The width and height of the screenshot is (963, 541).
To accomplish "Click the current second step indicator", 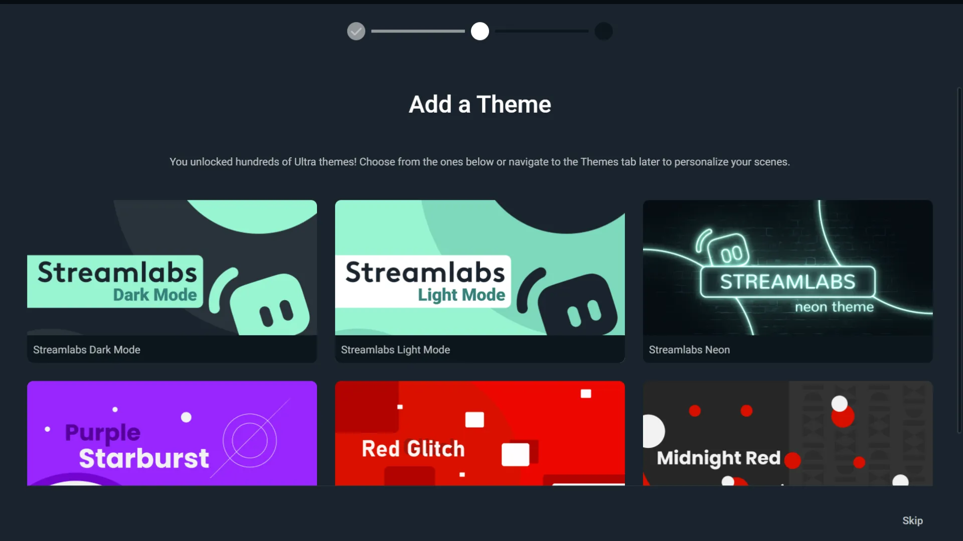I will (x=480, y=31).
